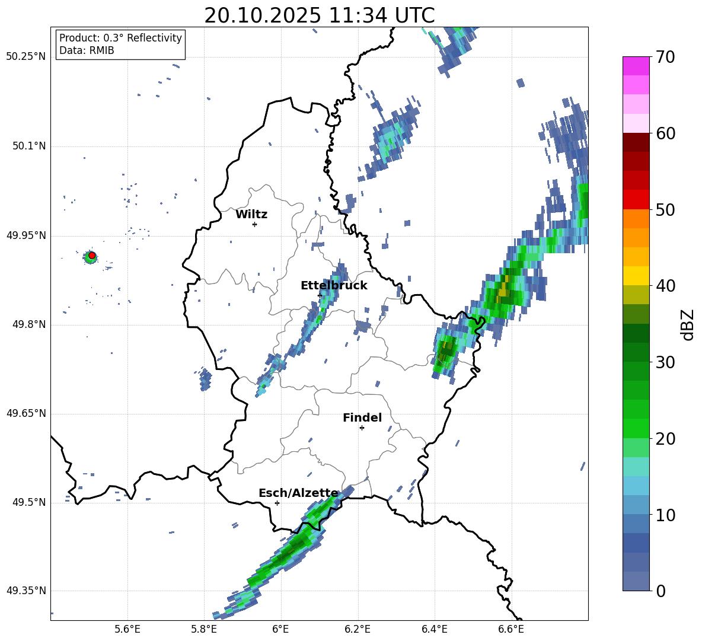This screenshot has height=641, width=702.
Task: Click the 'Product: 0.3° Reflectivity' label
Action: point(120,37)
